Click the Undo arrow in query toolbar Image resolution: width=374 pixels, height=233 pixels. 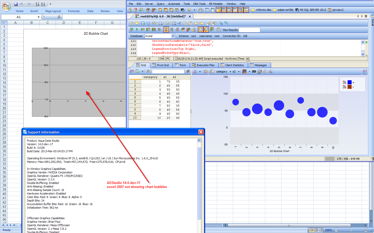[196, 23]
